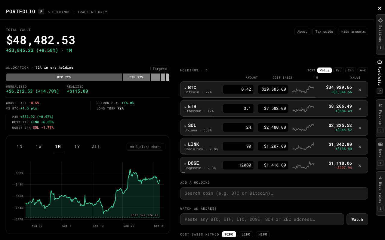Open the DOGE 1M sparkline
This screenshot has height=240, width=385.
click(303, 165)
